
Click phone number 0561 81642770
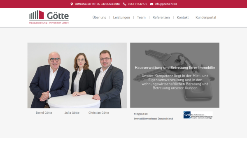(x=137, y=4)
